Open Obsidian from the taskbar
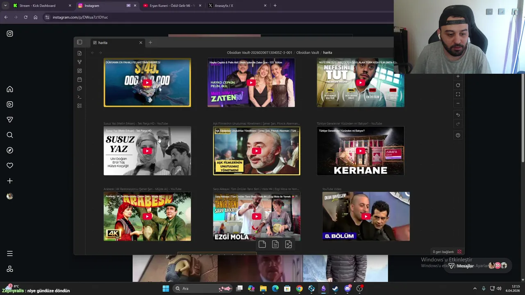Viewport: 525px width, 295px height. point(324,288)
